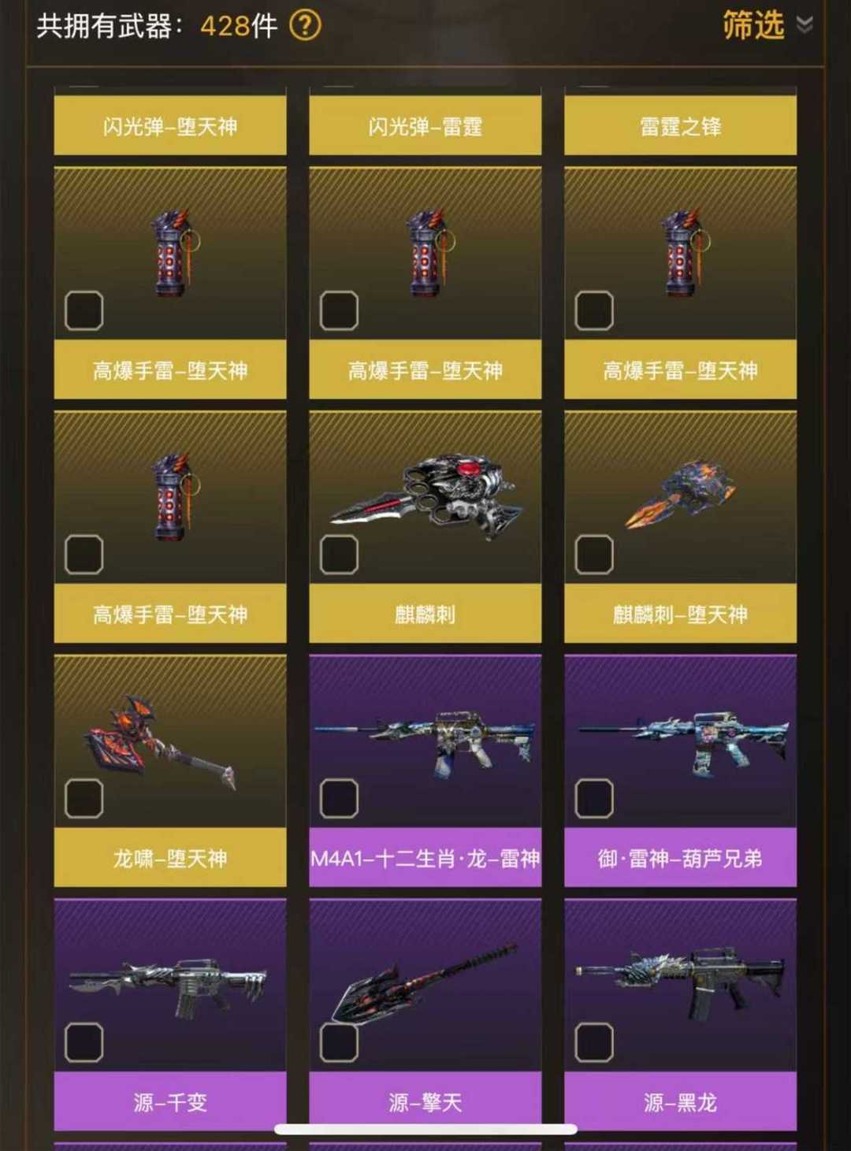851x1151 pixels.
Task: Click the question mark help icon
Action: click(305, 26)
